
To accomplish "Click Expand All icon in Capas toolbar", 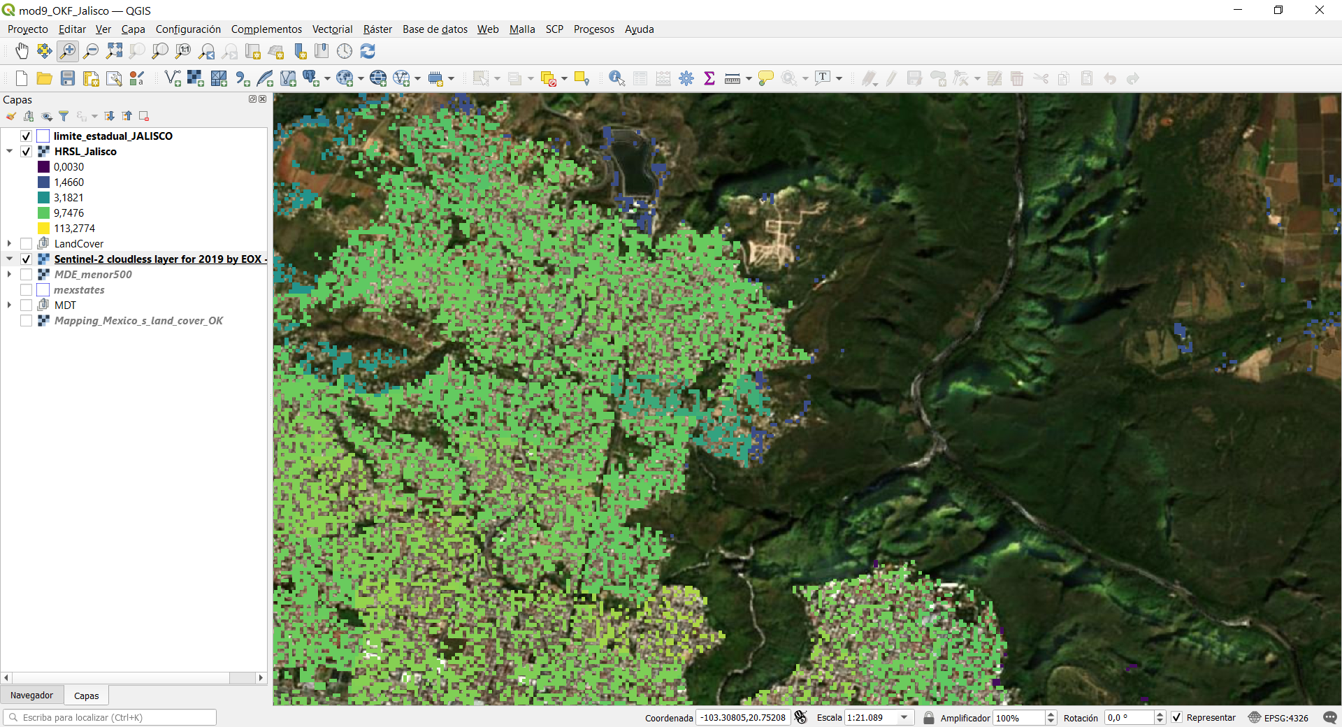I will (x=110, y=116).
